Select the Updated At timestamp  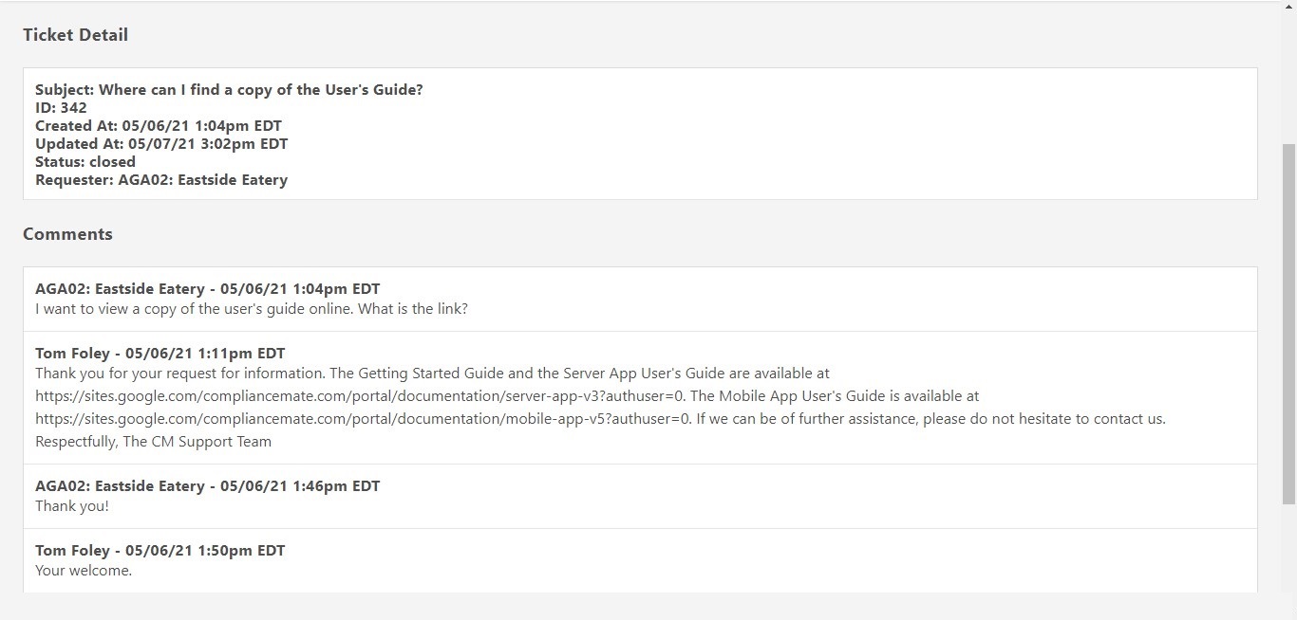(161, 143)
